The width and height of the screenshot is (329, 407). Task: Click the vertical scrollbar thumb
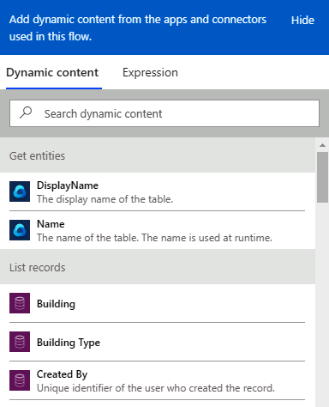click(x=322, y=177)
